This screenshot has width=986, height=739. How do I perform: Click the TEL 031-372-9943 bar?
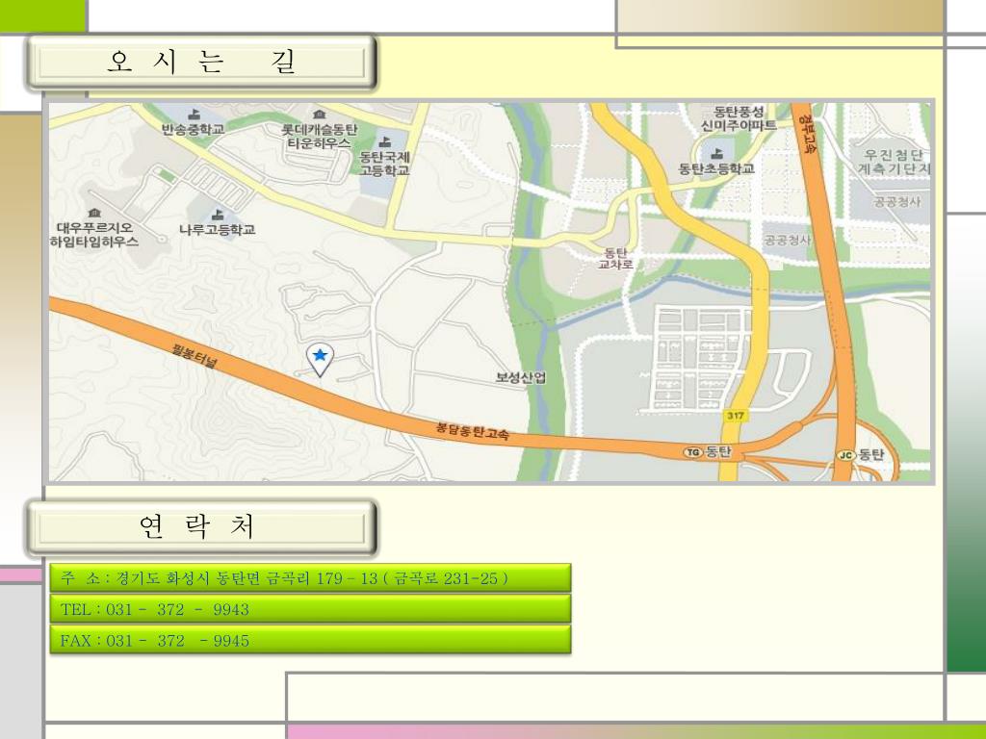click(311, 609)
